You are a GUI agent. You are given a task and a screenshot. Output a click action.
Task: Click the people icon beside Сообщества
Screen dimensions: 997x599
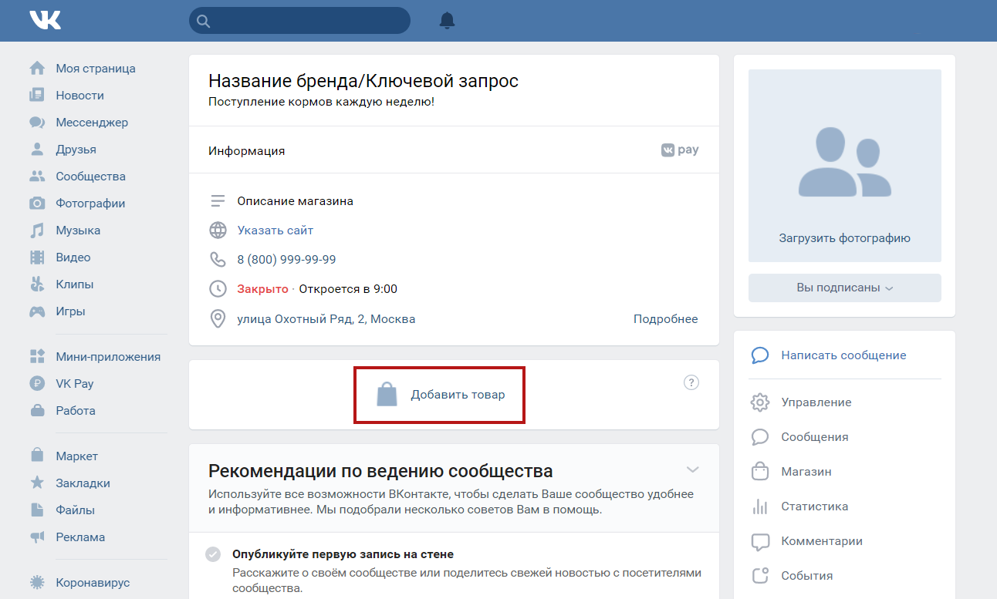point(37,176)
